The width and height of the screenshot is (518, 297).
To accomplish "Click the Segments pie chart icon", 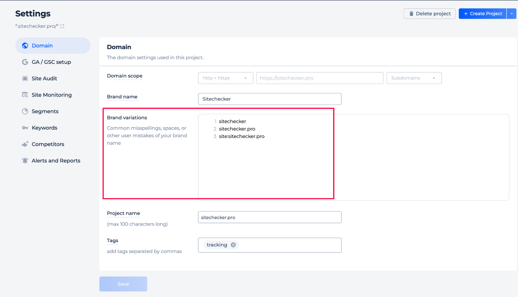I will point(25,111).
